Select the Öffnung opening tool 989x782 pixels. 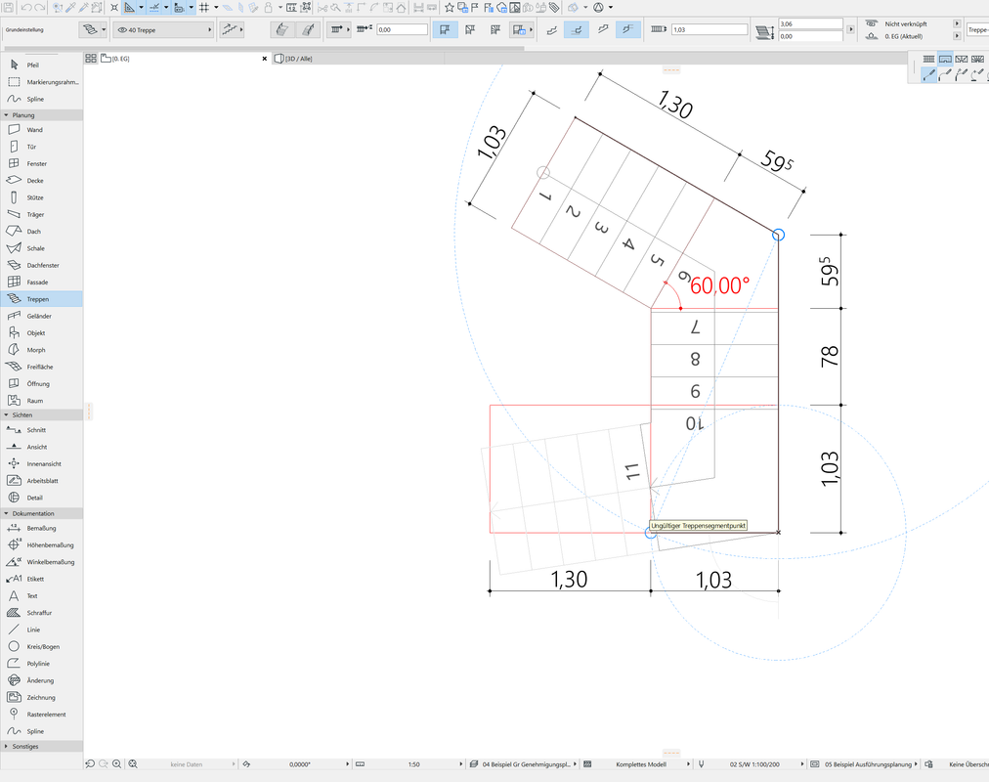(x=42, y=384)
